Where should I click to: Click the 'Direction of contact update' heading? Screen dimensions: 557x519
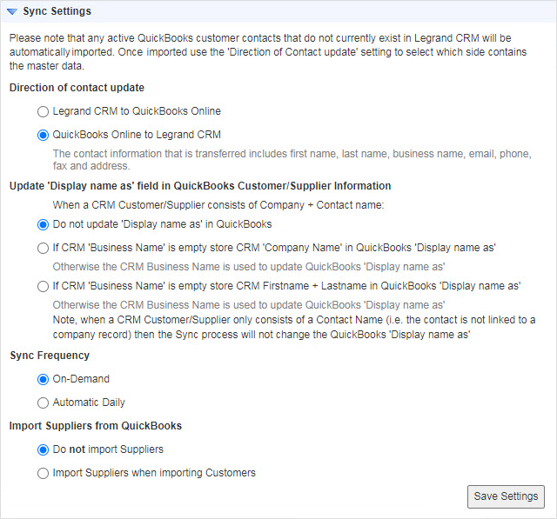(77, 88)
